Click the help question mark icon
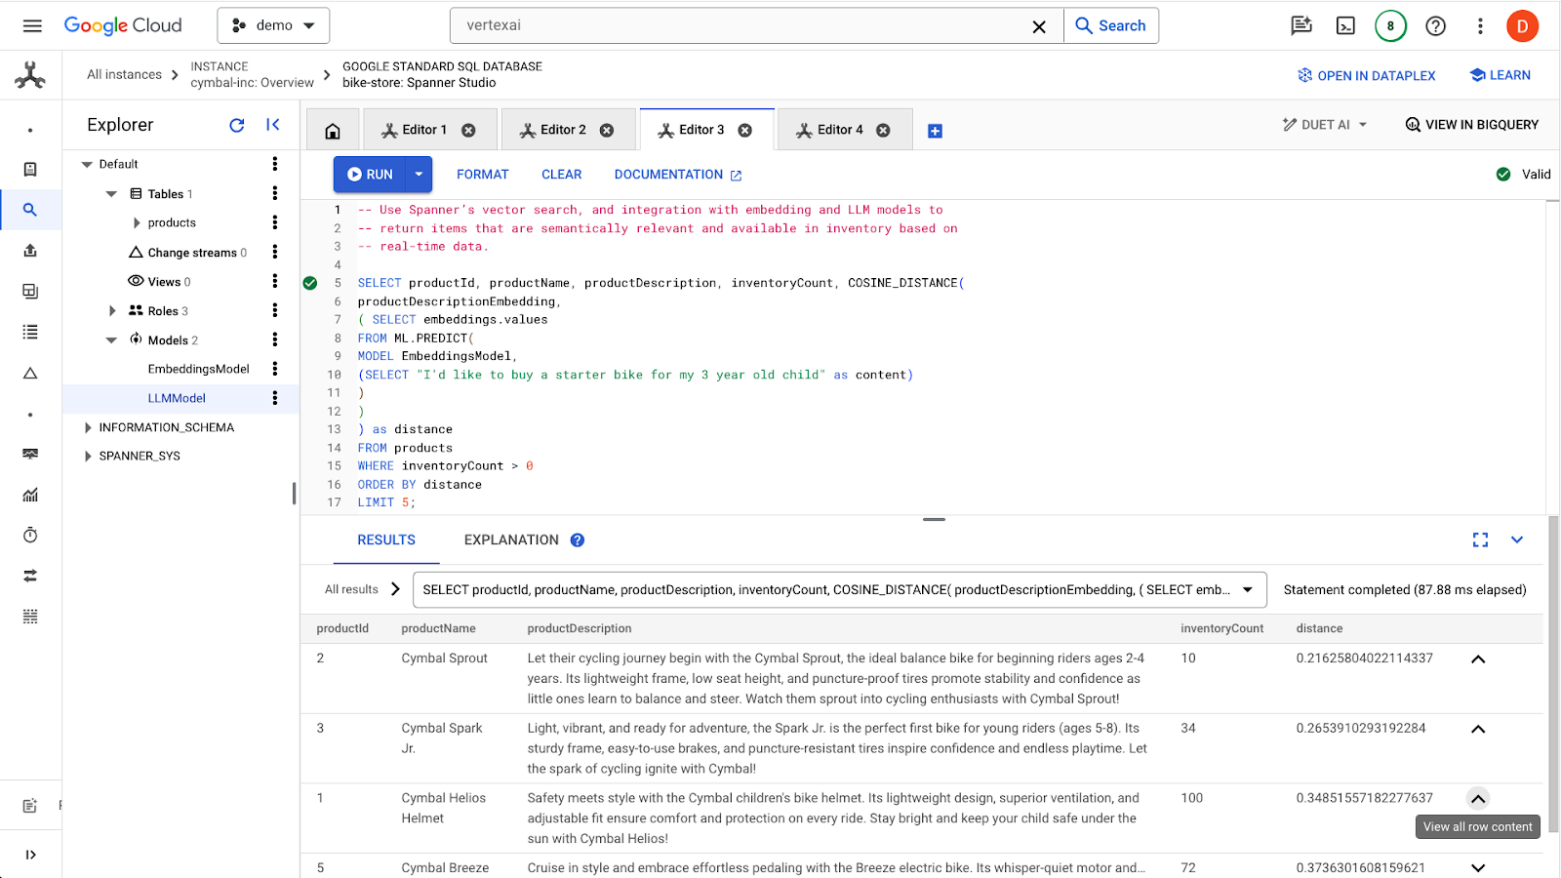1561x878 pixels. [1435, 26]
